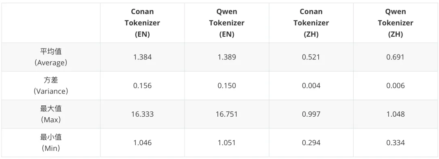Click the Qwen Tokenizer (EN) column header
This screenshot has width=439, height=159.
click(227, 23)
